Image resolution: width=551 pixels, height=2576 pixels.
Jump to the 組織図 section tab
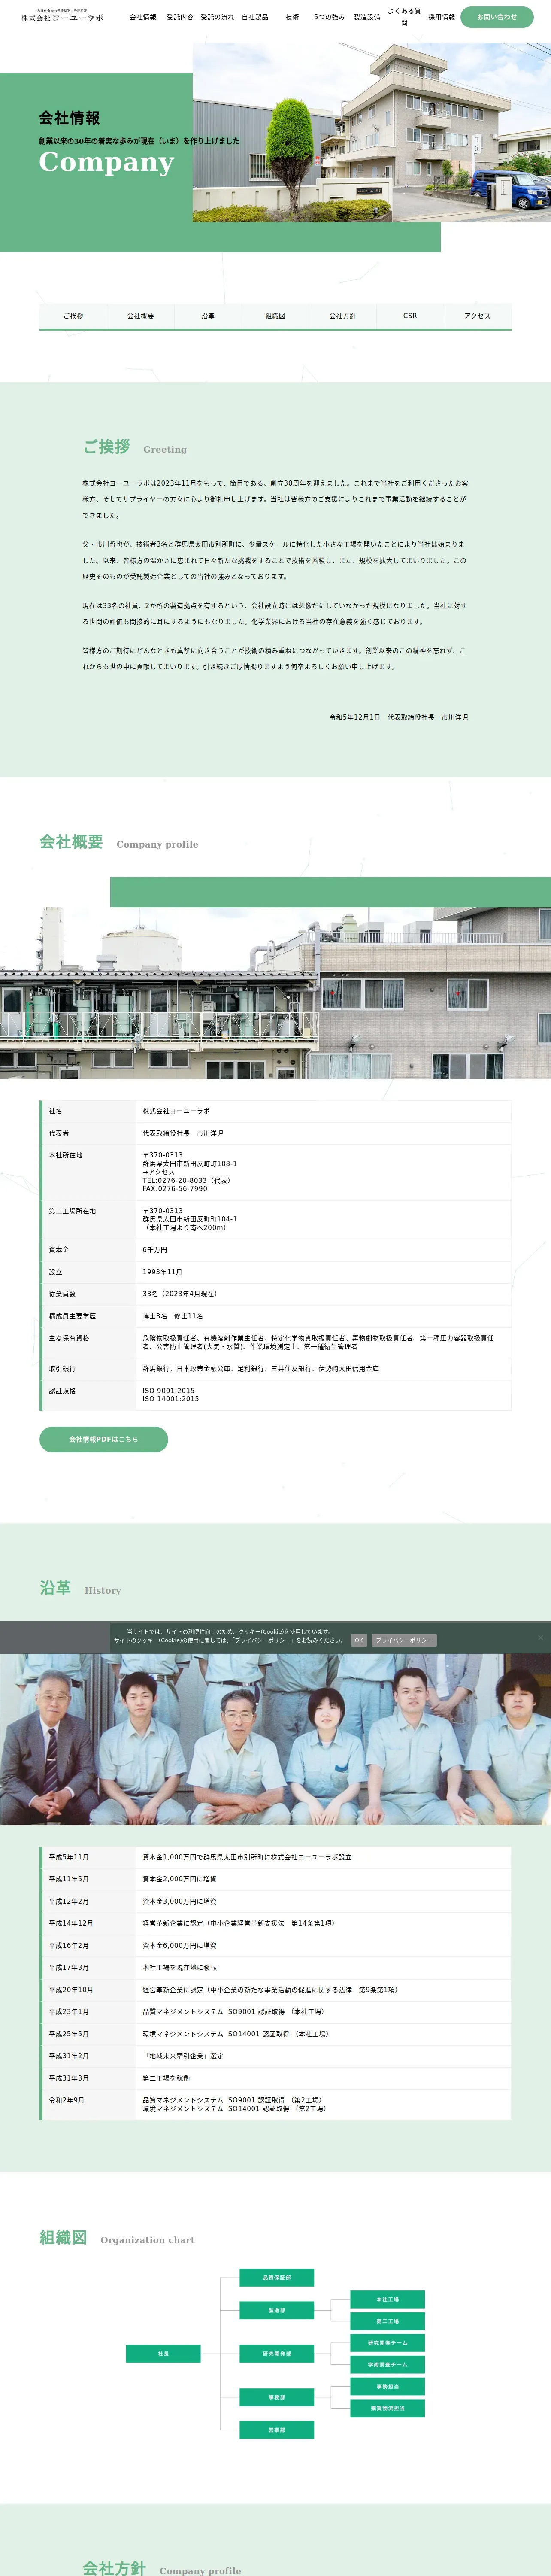275,316
